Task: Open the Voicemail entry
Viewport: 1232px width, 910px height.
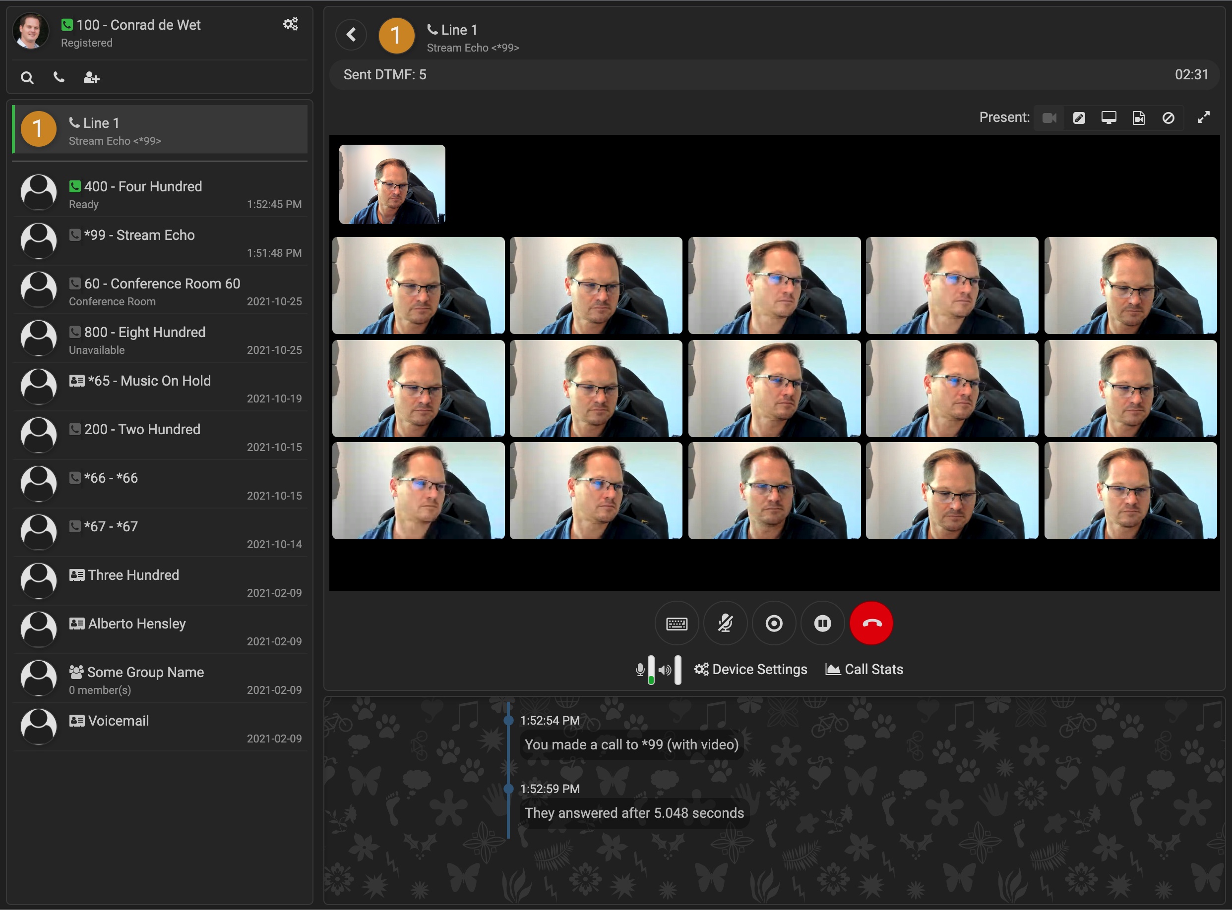Action: tap(160, 728)
